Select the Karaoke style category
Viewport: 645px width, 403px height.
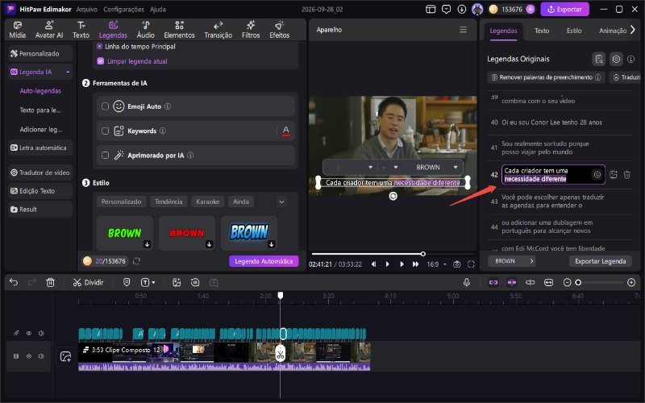[208, 202]
